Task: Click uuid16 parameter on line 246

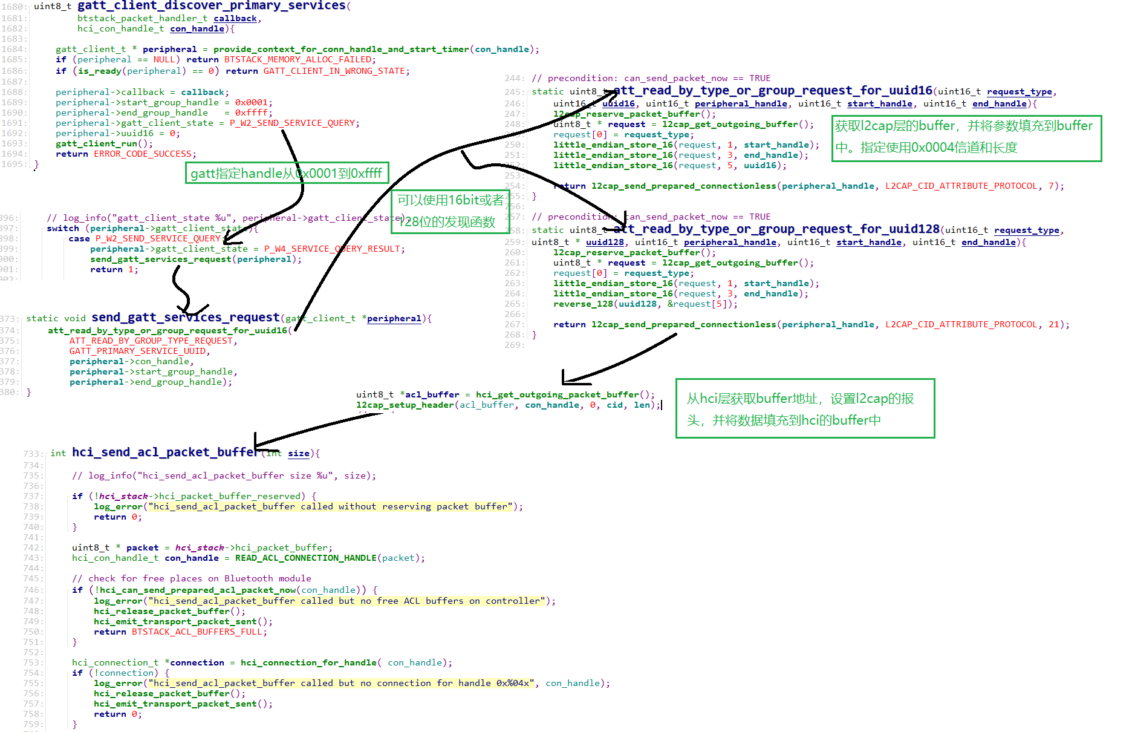Action: pos(619,104)
